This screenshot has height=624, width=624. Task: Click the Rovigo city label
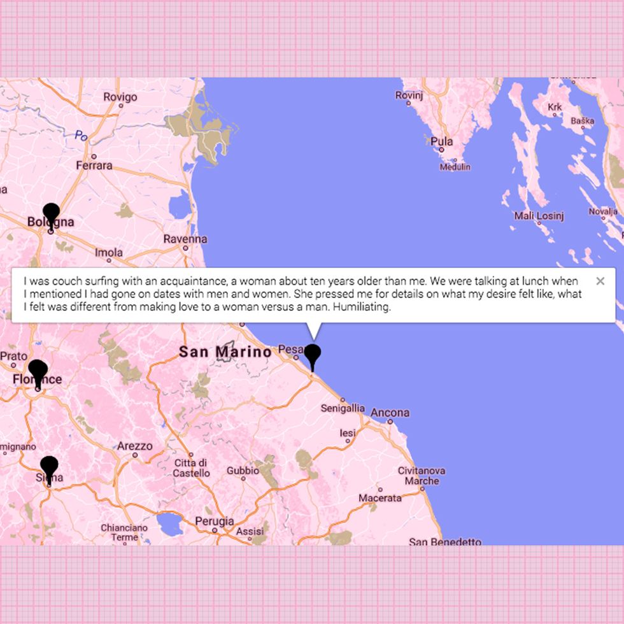120,97
